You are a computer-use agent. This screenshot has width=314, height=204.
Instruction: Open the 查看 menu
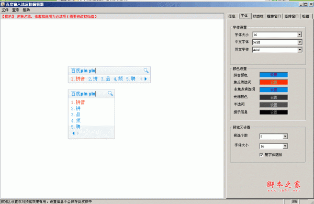15,10
